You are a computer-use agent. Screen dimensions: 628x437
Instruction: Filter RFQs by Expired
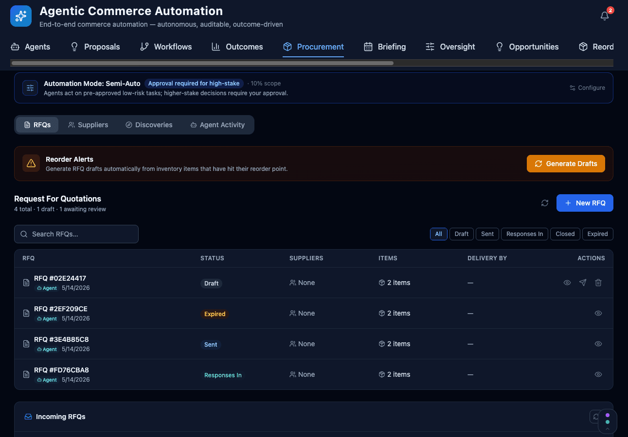point(597,234)
